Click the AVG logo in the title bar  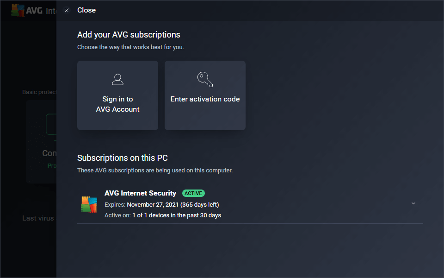coord(18,10)
